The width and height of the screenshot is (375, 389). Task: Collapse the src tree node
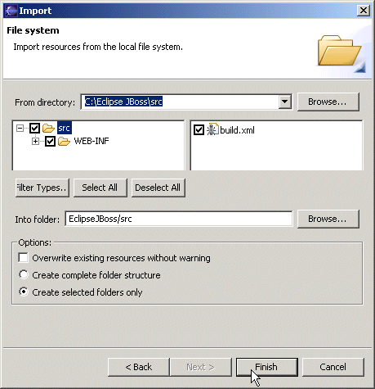coord(20,128)
